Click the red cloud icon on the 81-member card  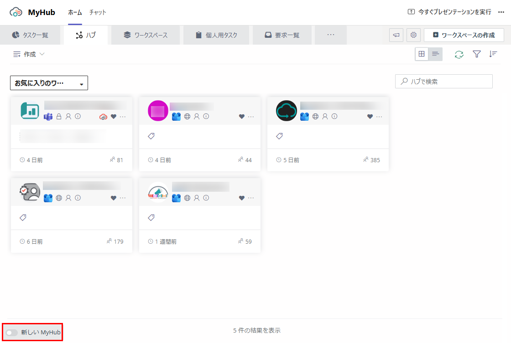pos(103,117)
